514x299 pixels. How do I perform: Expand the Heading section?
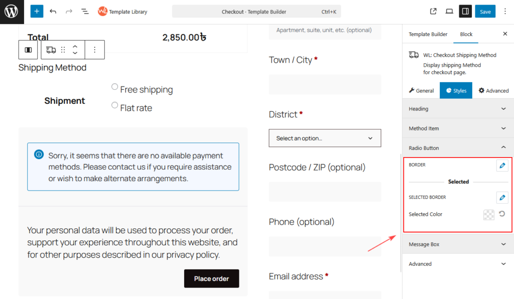(457, 109)
